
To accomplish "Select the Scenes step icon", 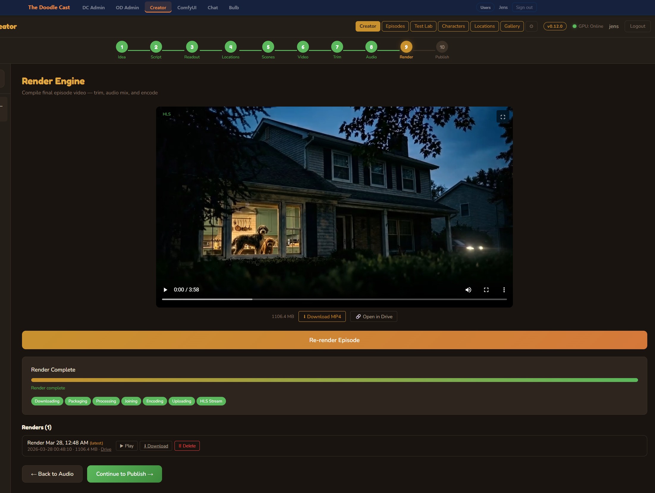I will point(268,47).
